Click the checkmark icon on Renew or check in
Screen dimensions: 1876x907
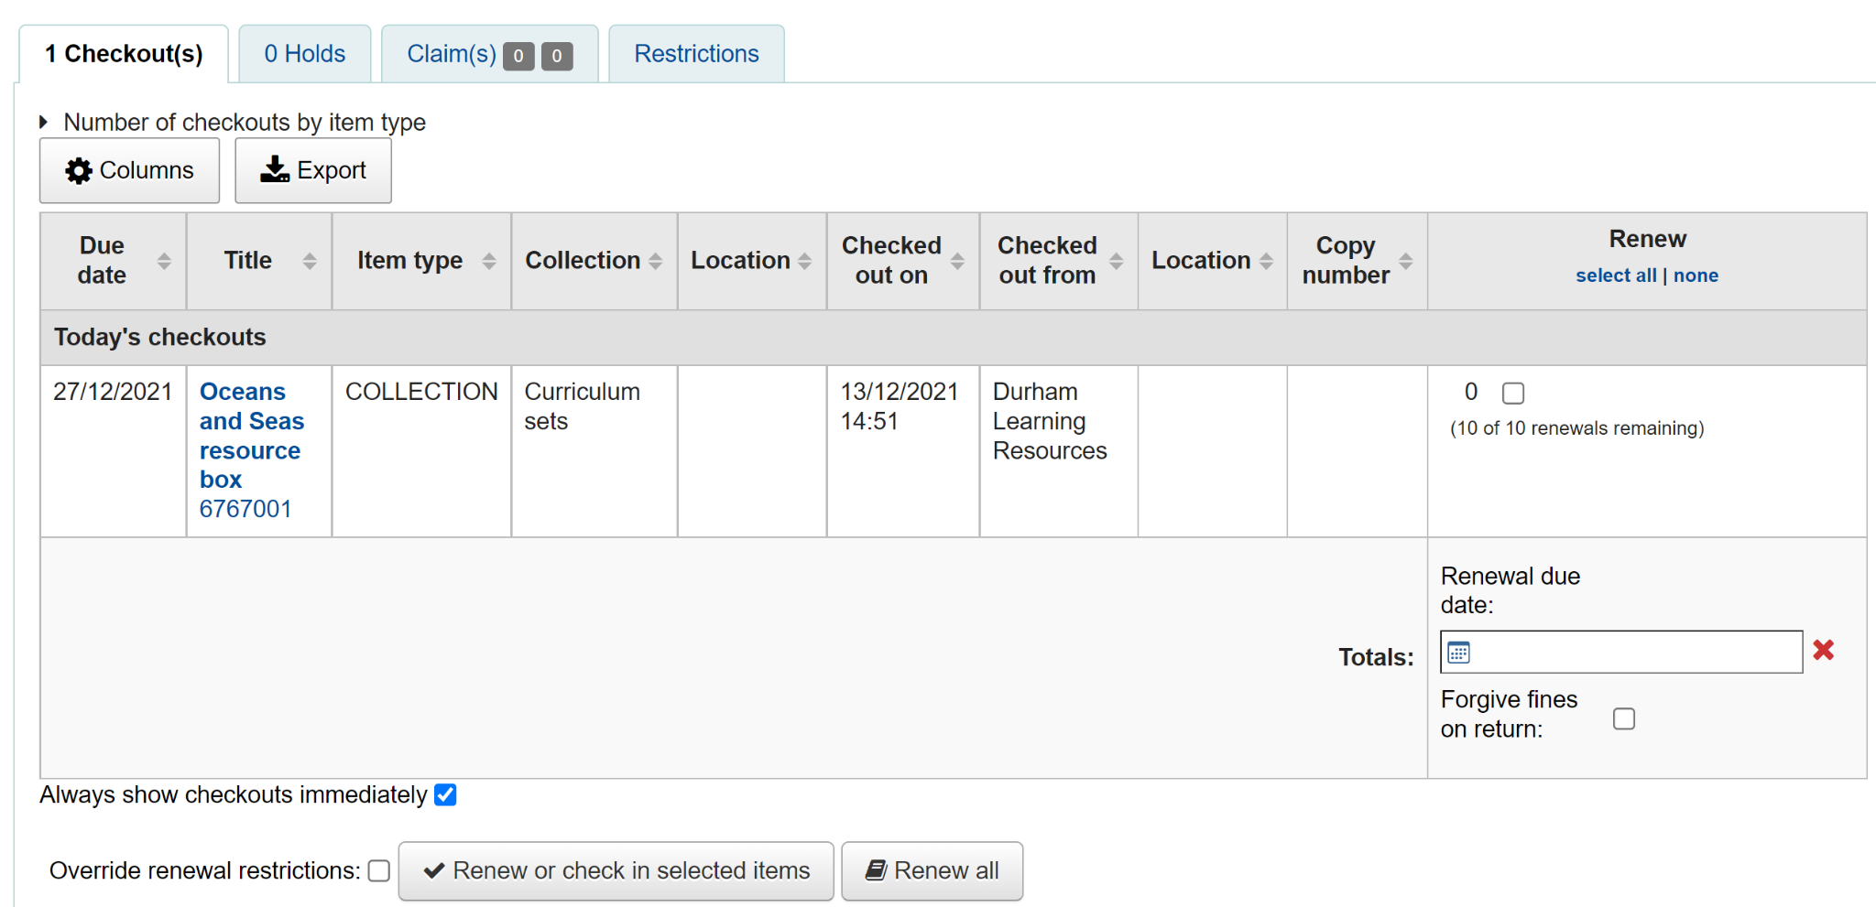point(435,869)
